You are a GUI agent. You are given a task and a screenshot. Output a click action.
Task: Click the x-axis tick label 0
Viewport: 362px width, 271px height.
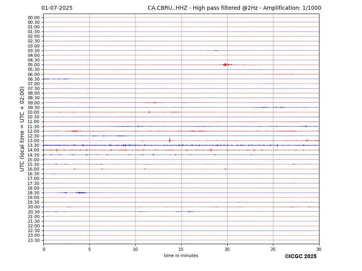click(44, 249)
